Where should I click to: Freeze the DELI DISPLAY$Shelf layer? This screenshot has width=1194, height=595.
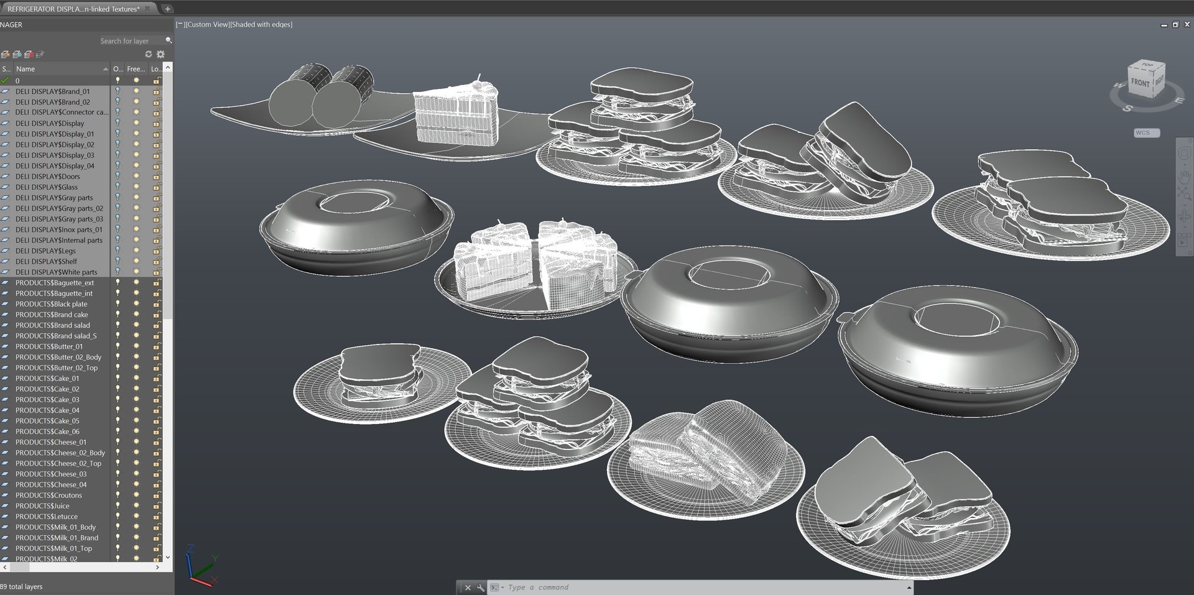pyautogui.click(x=136, y=261)
